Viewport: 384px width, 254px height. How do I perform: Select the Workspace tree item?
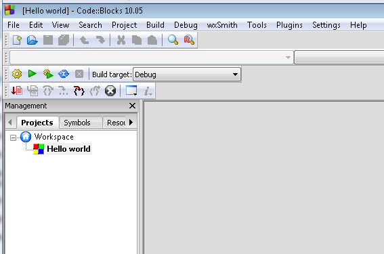point(54,137)
